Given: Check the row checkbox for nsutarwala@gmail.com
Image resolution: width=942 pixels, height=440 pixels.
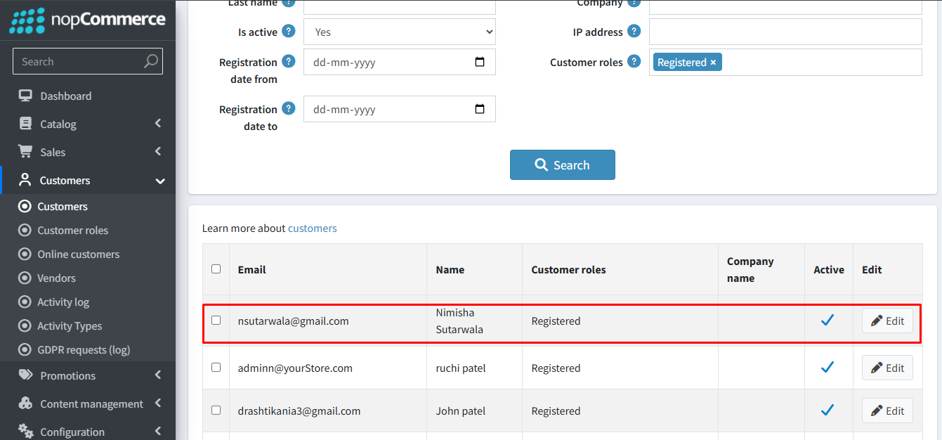Looking at the screenshot, I should pyautogui.click(x=216, y=321).
